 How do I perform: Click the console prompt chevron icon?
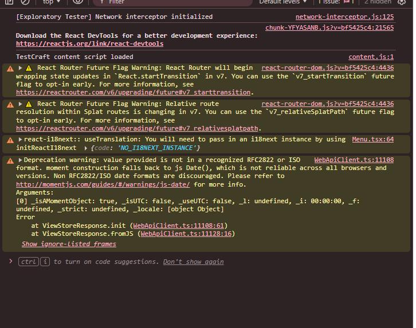click(x=10, y=262)
